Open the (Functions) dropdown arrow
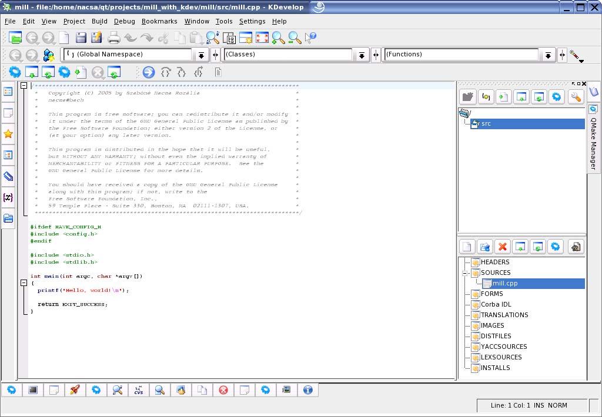 pos(549,56)
